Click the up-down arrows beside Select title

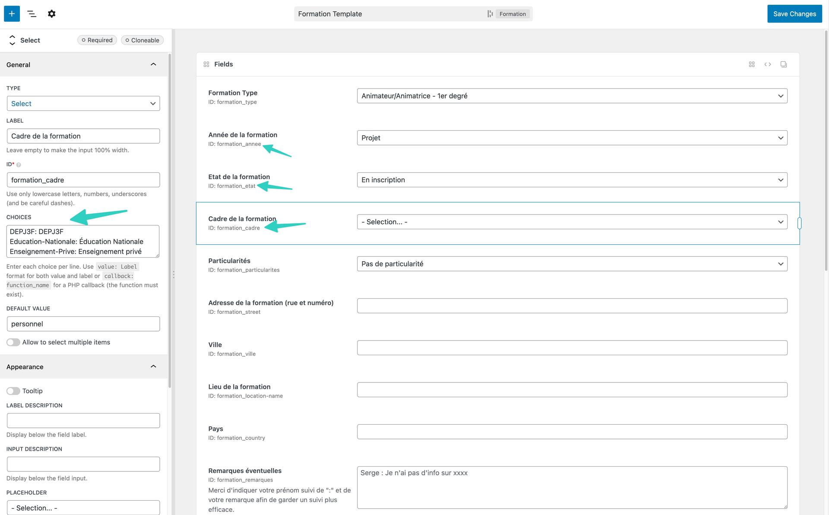tap(12, 40)
